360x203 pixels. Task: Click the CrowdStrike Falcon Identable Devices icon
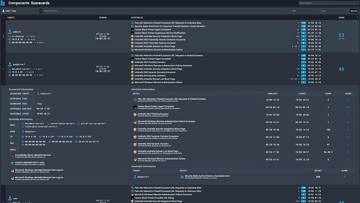[12, 156]
